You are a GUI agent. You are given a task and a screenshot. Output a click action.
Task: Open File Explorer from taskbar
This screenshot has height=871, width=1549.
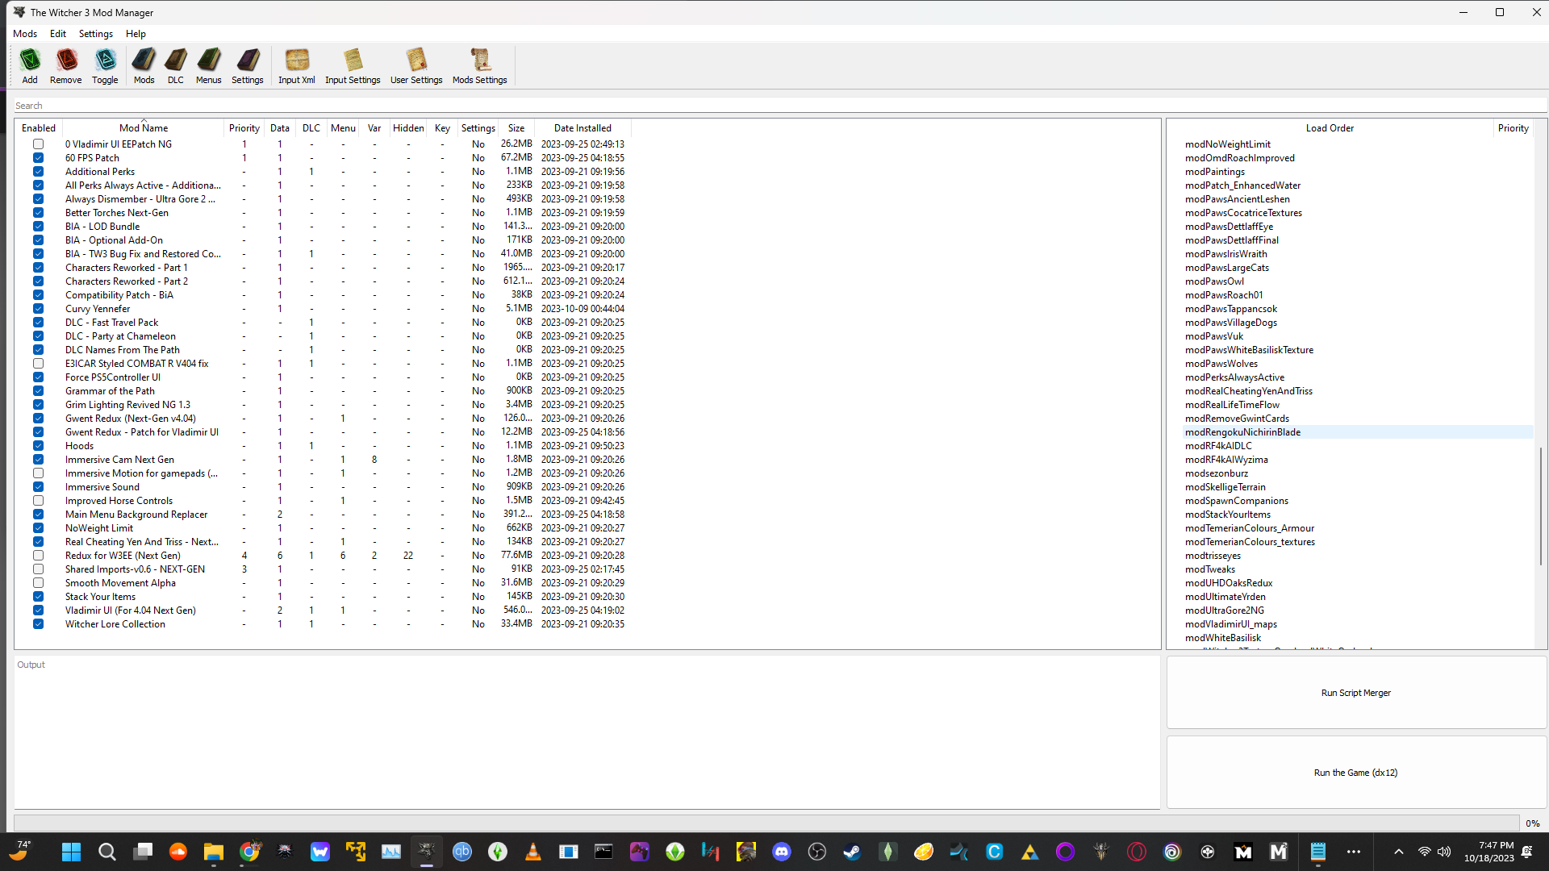pos(214,852)
